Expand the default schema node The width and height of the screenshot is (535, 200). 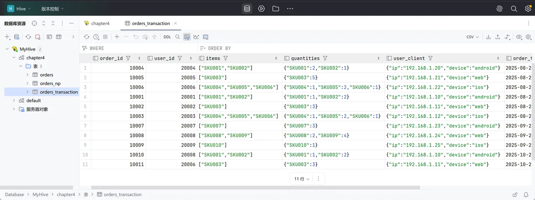point(14,100)
